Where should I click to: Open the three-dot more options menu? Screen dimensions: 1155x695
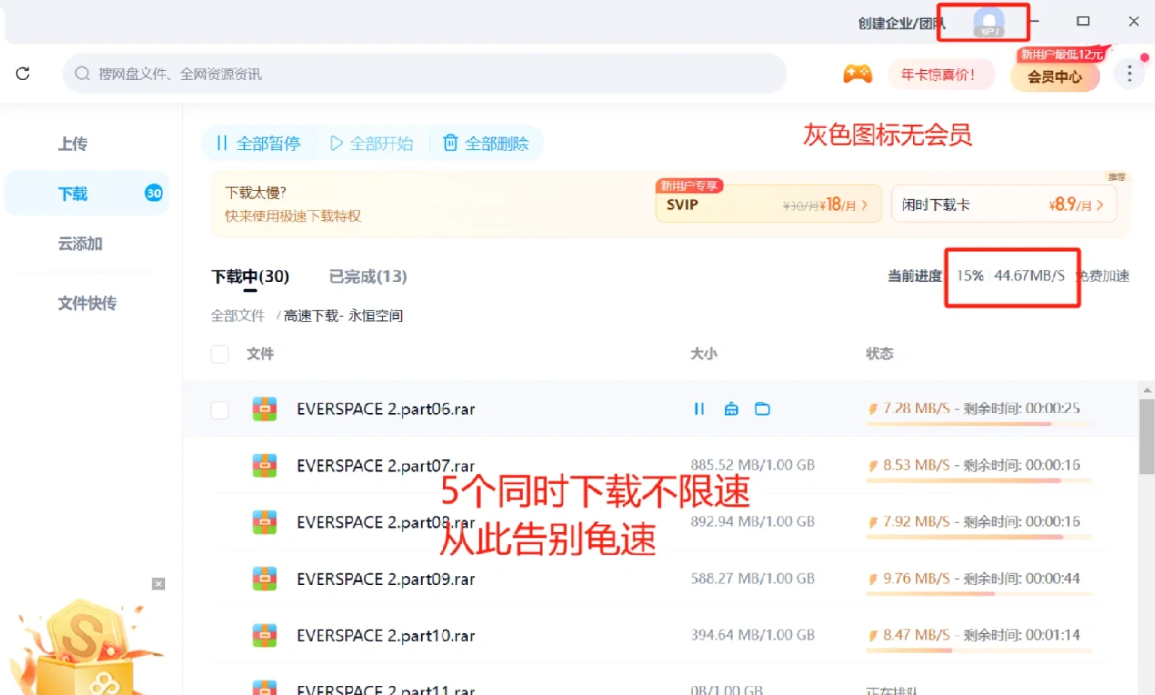tap(1129, 73)
